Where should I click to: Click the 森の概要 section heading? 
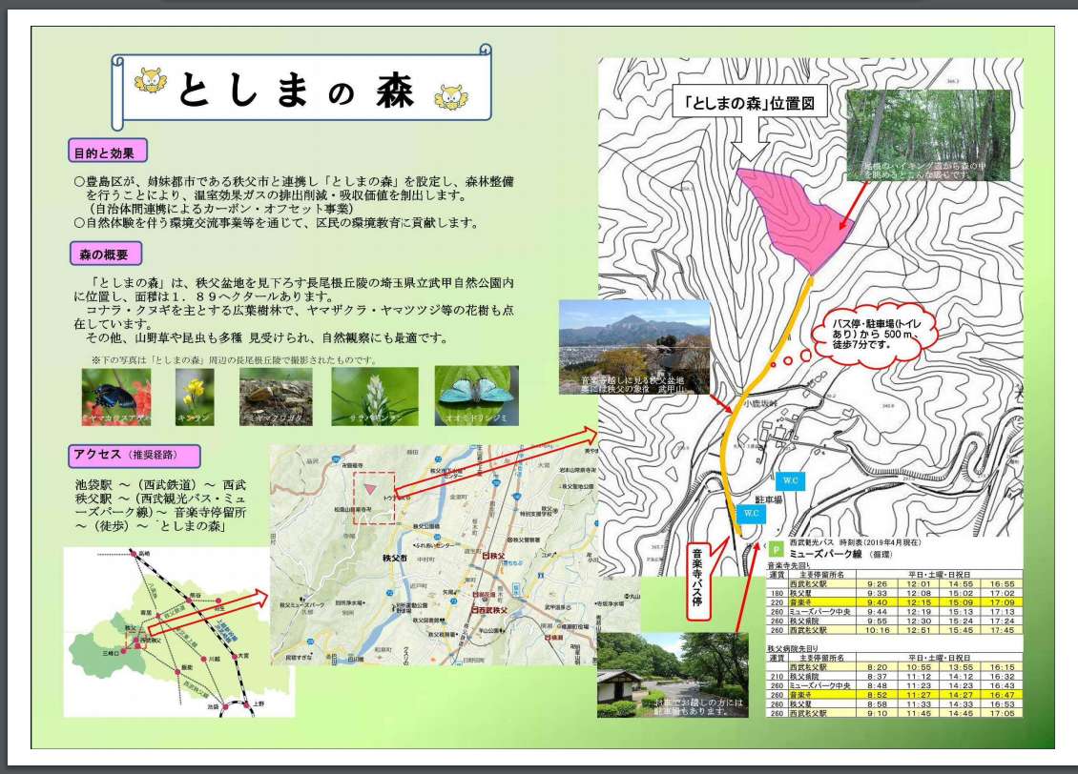tap(106, 254)
